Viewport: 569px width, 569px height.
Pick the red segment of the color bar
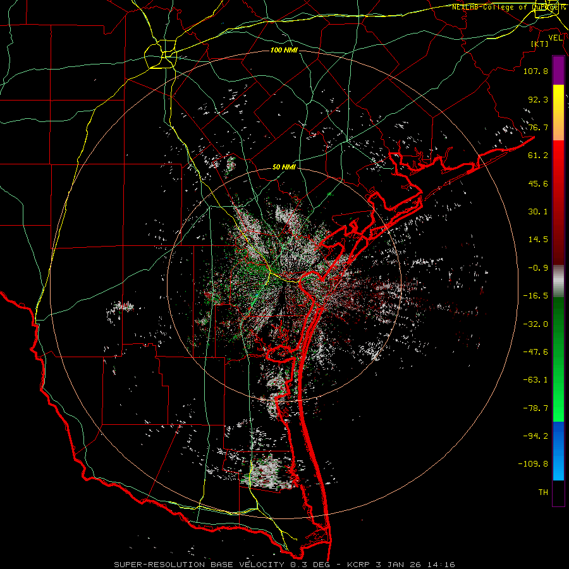pyautogui.click(x=558, y=202)
